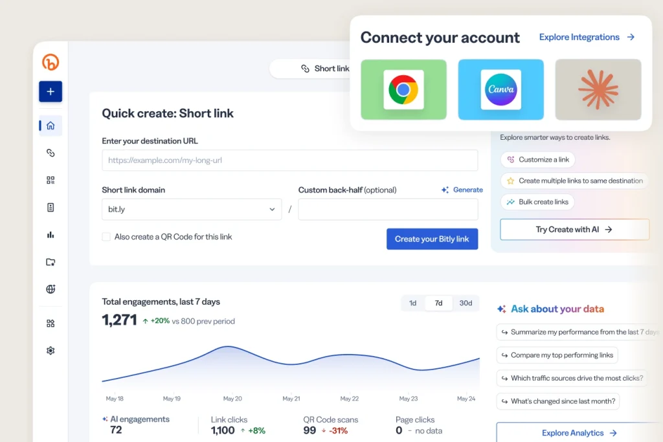Viewport: 663px width, 442px height.
Task: Open Analytics bar chart icon in the sidebar
Action: click(x=51, y=235)
